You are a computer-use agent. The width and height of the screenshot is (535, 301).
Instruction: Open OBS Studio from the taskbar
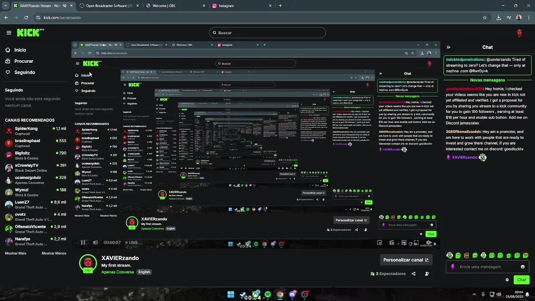click(x=305, y=294)
